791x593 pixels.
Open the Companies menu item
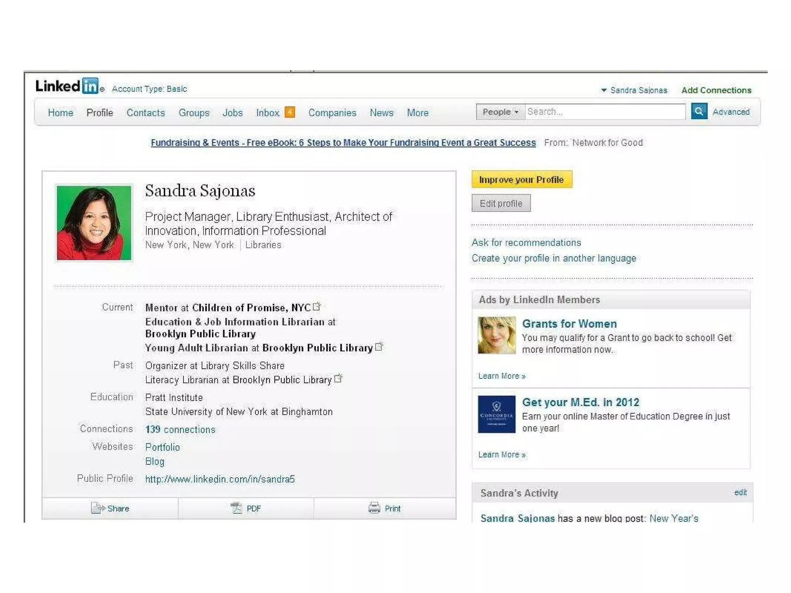[x=332, y=113]
